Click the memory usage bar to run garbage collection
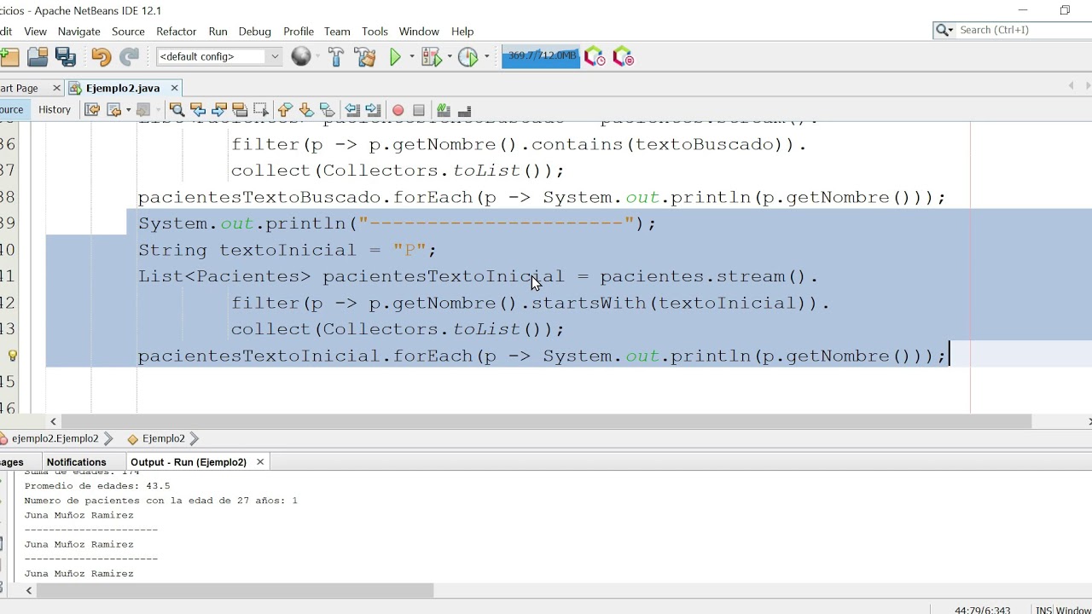 click(x=541, y=56)
